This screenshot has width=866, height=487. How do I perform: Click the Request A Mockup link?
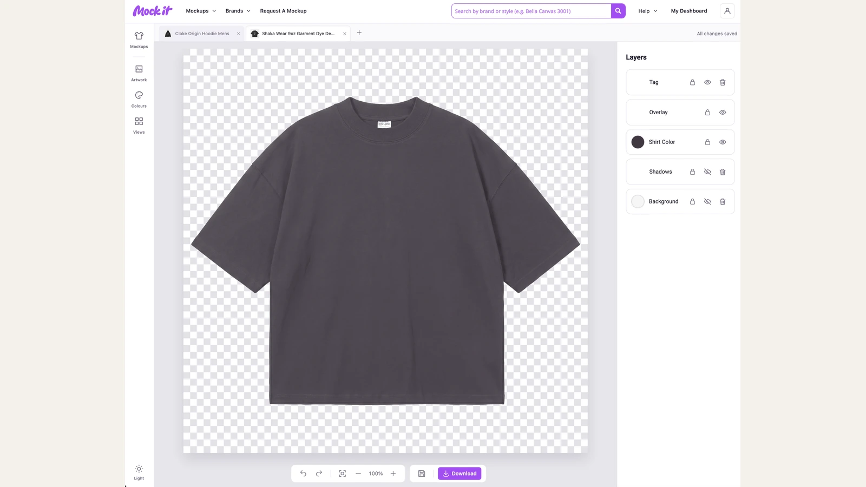point(283,11)
